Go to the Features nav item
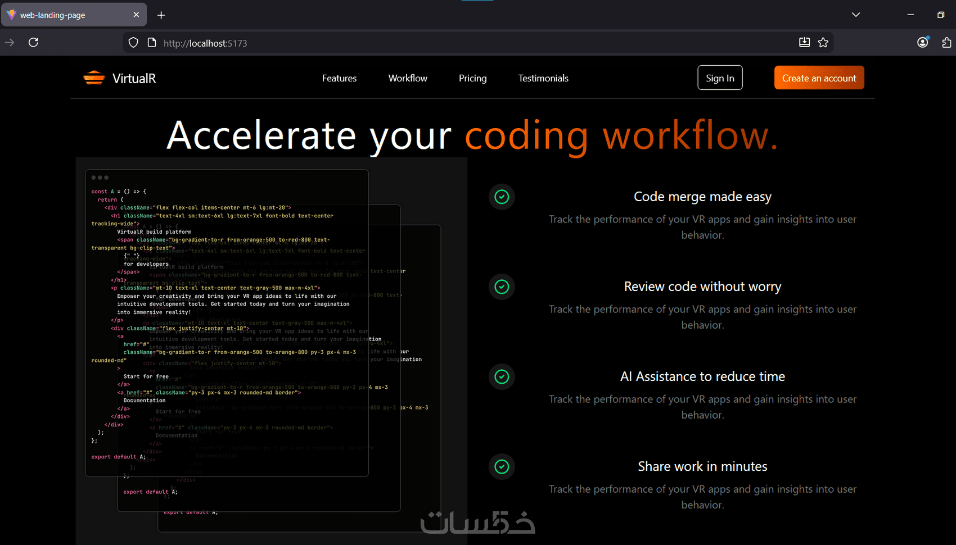956x545 pixels. pyautogui.click(x=339, y=78)
